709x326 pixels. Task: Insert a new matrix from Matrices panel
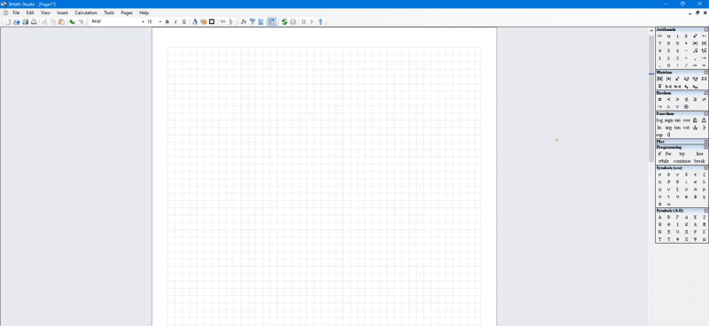(659, 79)
